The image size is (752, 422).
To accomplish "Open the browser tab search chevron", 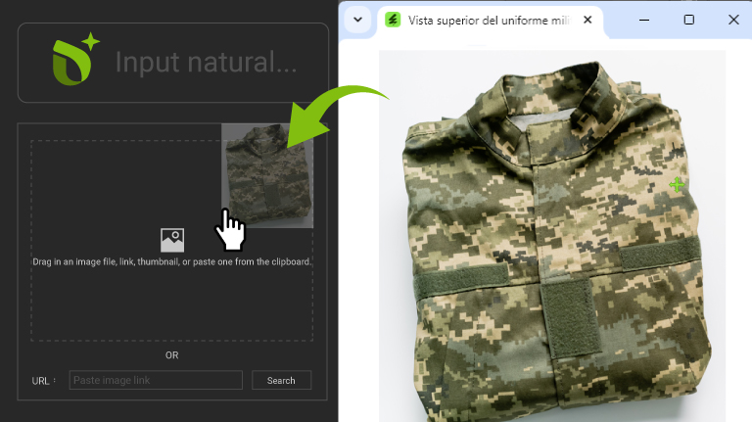I will point(357,20).
